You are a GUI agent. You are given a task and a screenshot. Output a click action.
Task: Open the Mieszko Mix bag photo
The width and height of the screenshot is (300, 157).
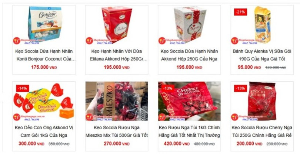point(117,101)
